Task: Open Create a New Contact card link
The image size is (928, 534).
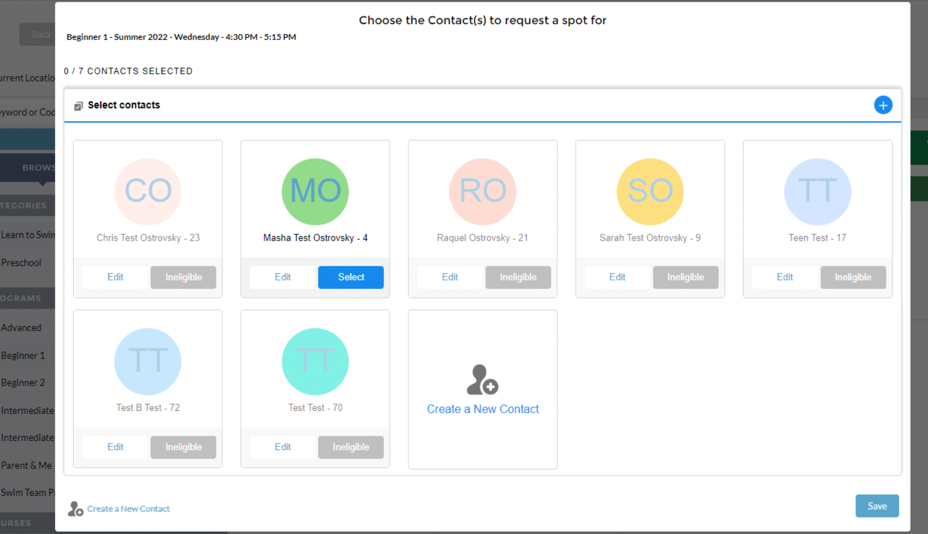Action: (483, 409)
